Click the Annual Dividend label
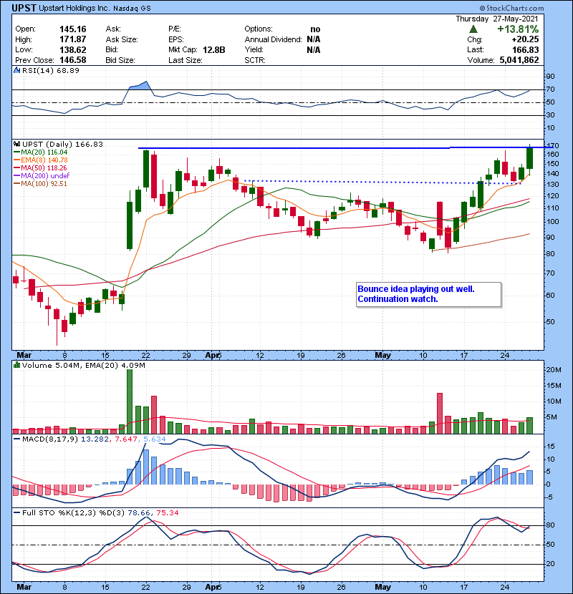The height and width of the screenshot is (594, 573). [x=273, y=39]
